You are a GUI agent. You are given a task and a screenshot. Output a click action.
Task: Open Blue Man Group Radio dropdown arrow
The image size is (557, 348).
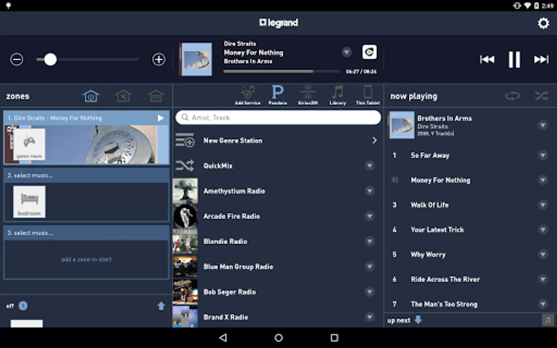(x=370, y=267)
